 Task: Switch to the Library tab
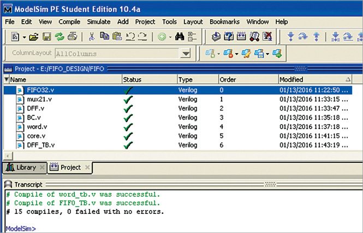click(21, 167)
